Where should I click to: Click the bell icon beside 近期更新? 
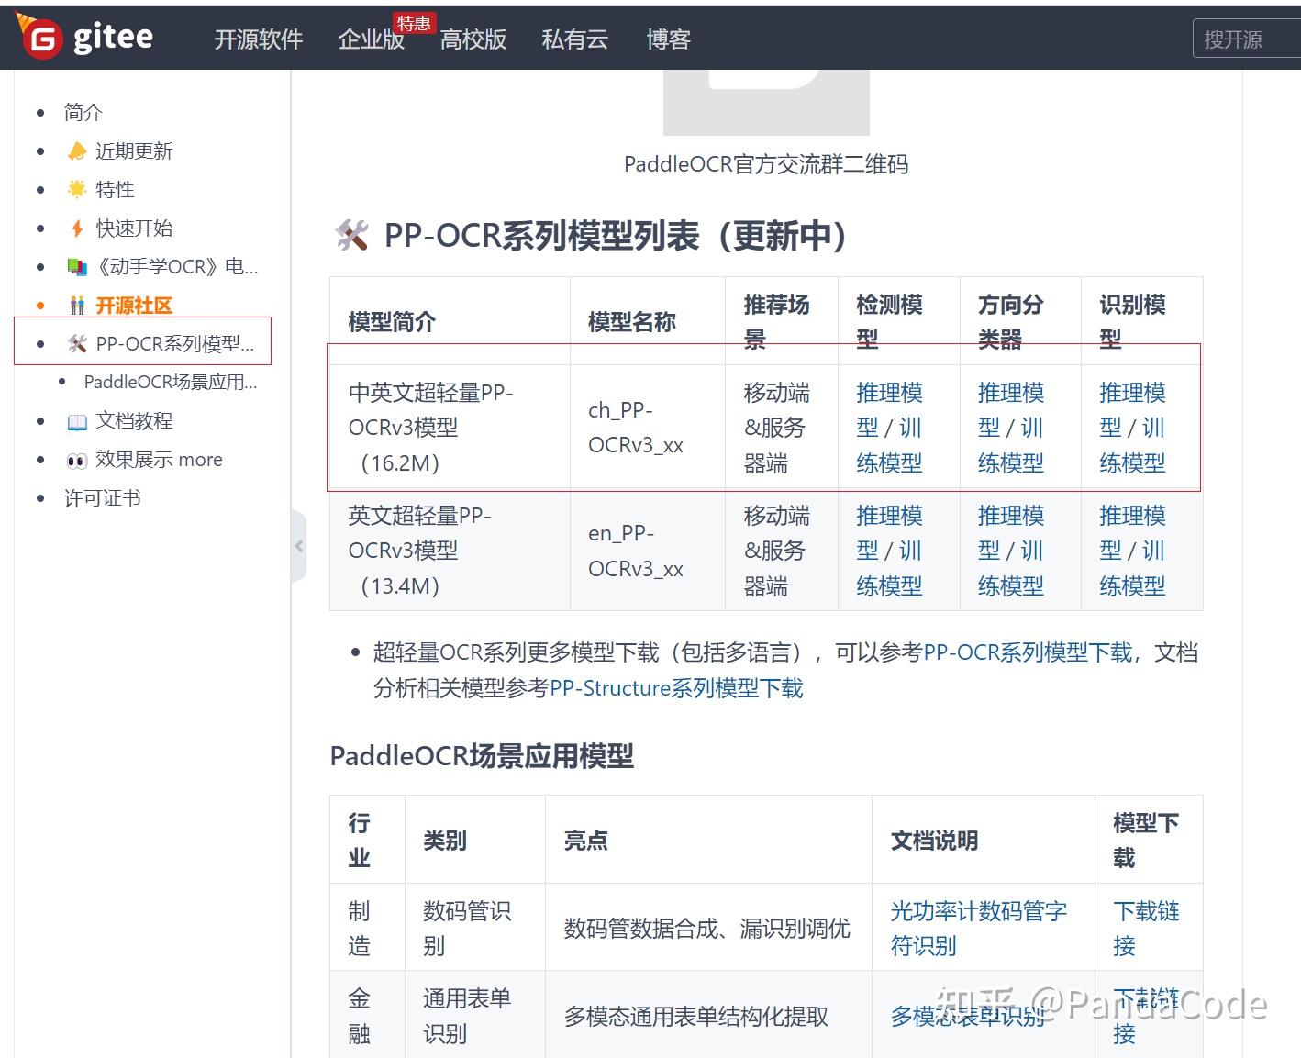coord(76,150)
